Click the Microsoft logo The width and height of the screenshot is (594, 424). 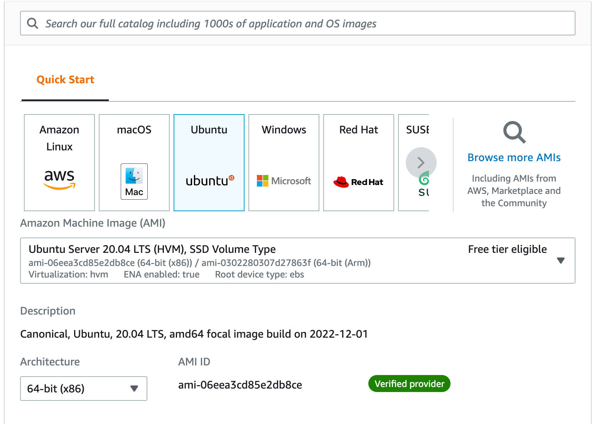tap(284, 181)
